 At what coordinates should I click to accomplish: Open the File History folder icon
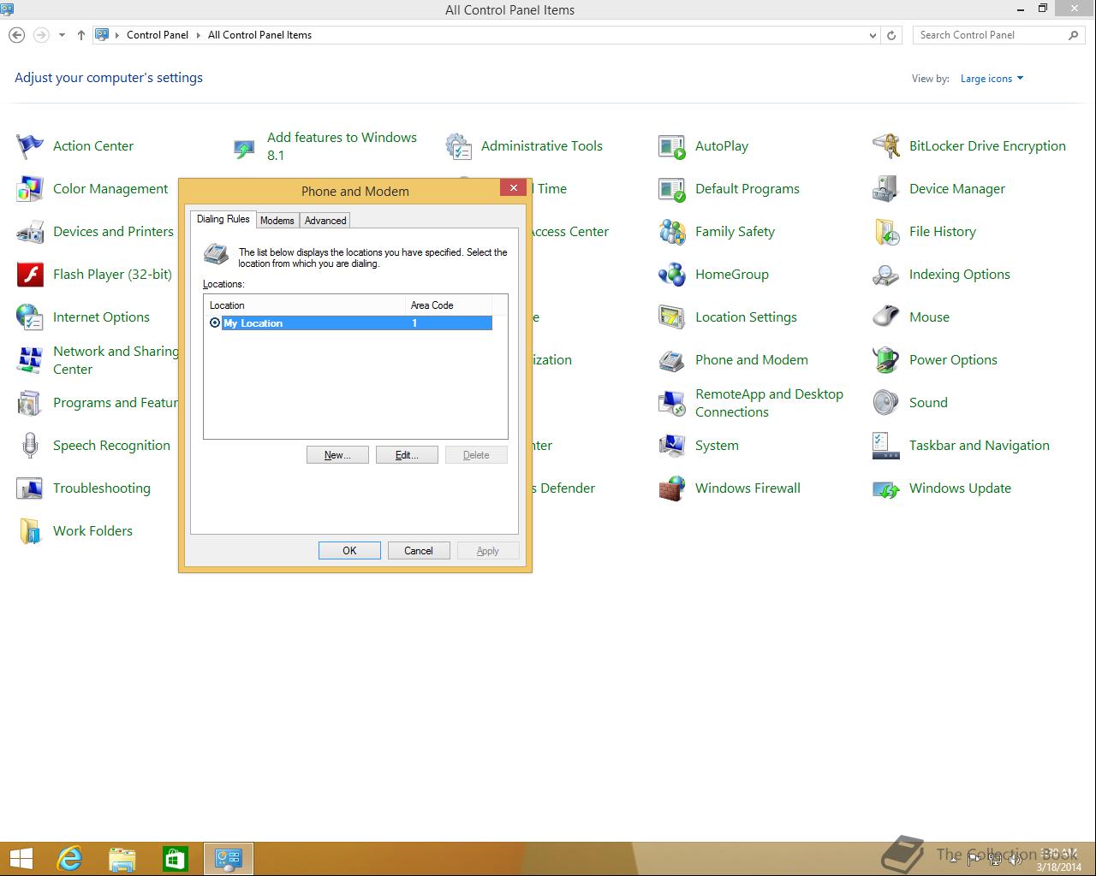tap(886, 232)
